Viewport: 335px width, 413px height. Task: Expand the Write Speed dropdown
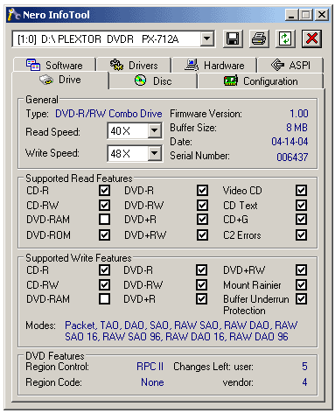pos(154,153)
